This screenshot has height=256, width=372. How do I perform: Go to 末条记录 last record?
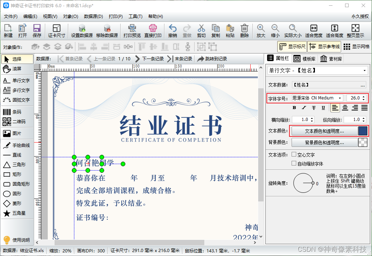click(x=180, y=59)
